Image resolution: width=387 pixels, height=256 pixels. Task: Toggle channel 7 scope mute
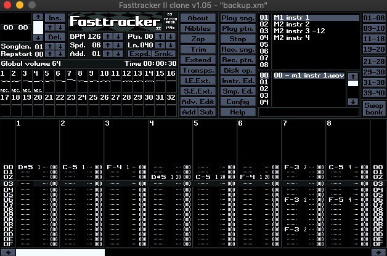(x=71, y=82)
